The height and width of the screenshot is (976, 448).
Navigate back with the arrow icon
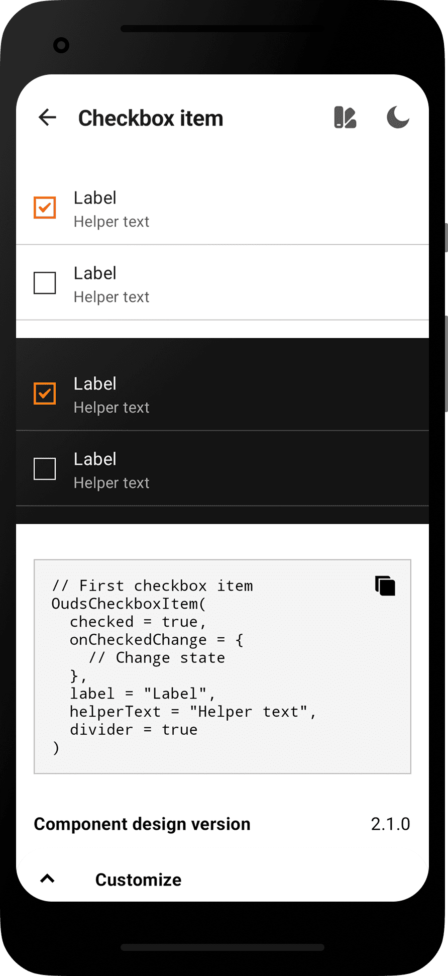pos(47,117)
